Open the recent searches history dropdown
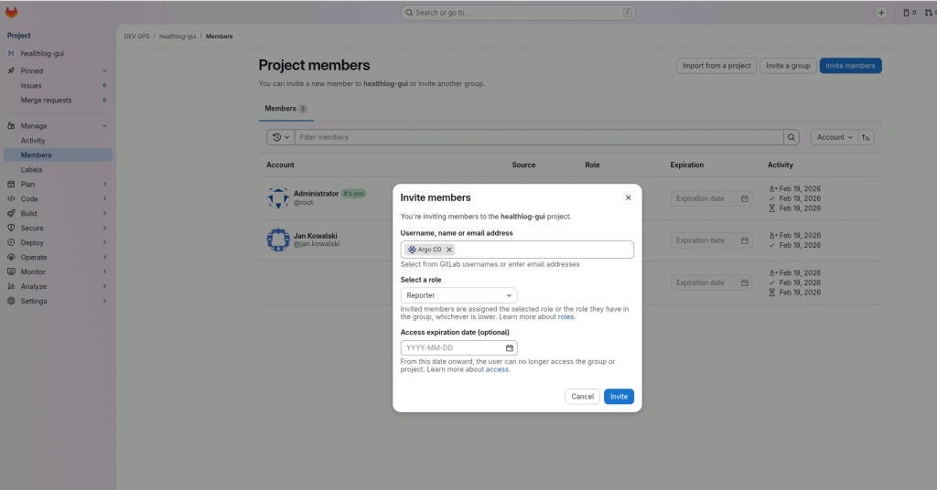 tap(280, 137)
